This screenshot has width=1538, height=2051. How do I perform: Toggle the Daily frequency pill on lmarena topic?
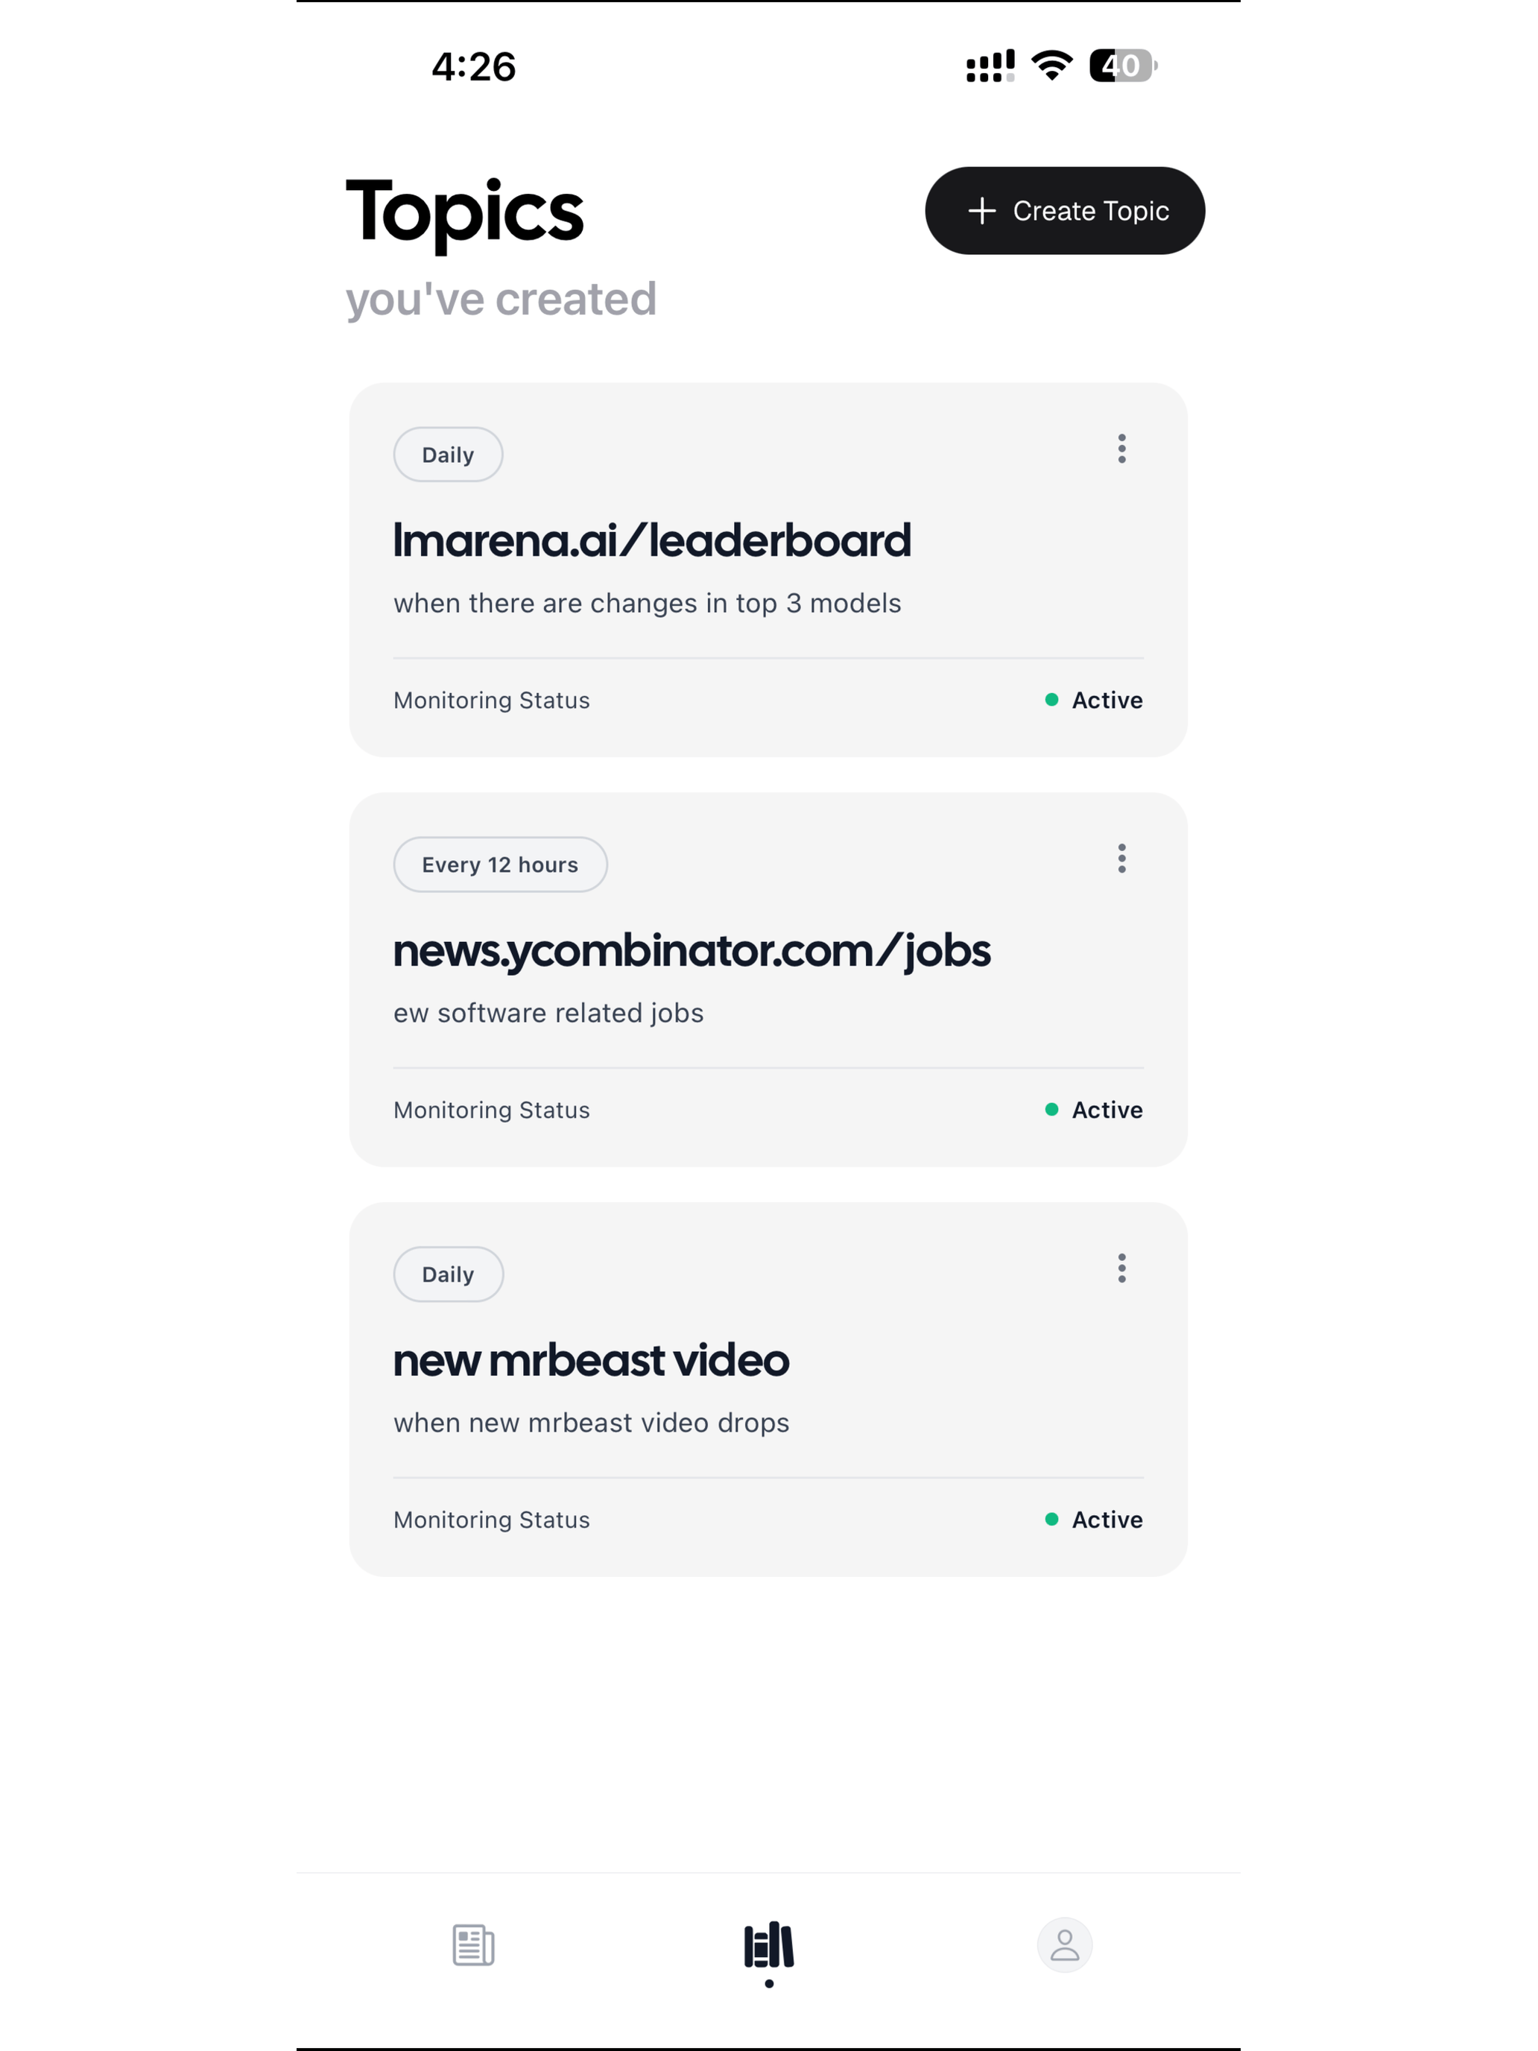pos(448,455)
